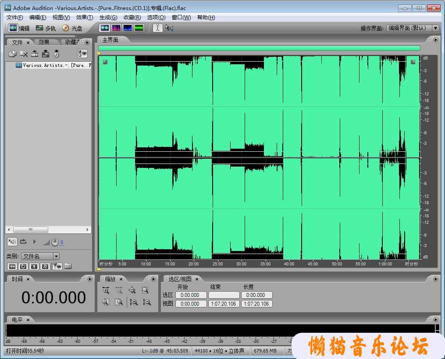Open the 操作界面 workspace dropdown
This screenshot has height=359, width=445.
[413, 28]
